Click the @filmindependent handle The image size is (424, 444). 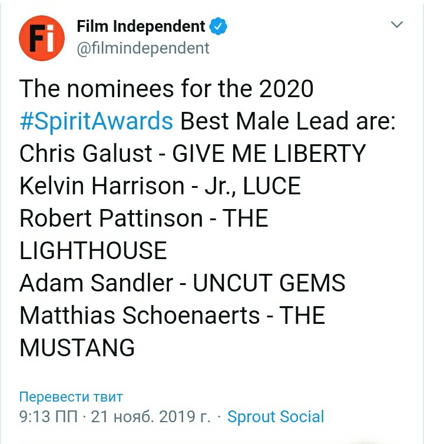[x=143, y=48]
